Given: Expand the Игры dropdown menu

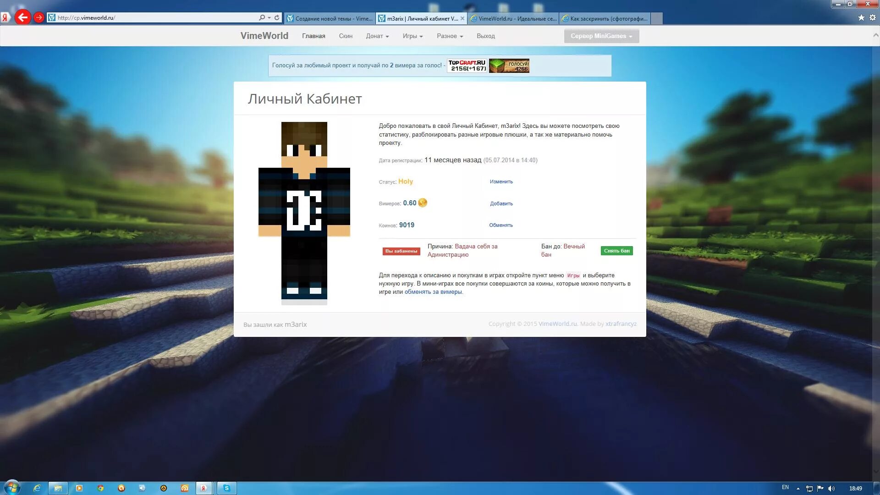Looking at the screenshot, I should (412, 36).
